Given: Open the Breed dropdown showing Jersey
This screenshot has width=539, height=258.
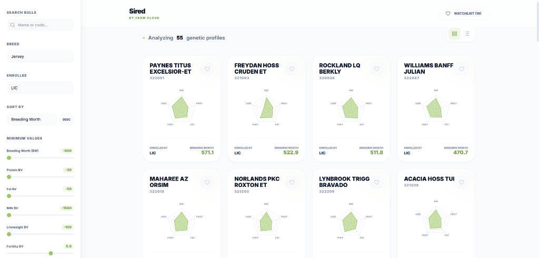Looking at the screenshot, I should 40,56.
